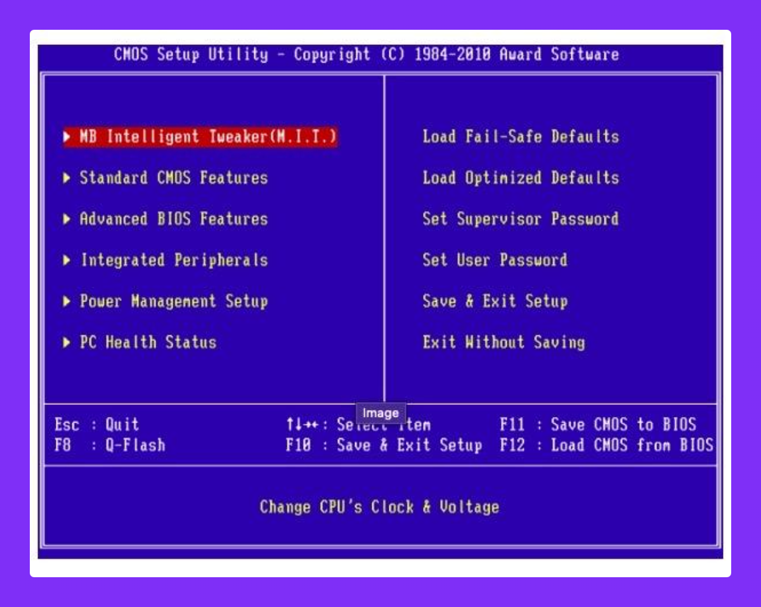Open Standard CMOS Features menu
This screenshot has height=607, width=761.
click(x=174, y=177)
